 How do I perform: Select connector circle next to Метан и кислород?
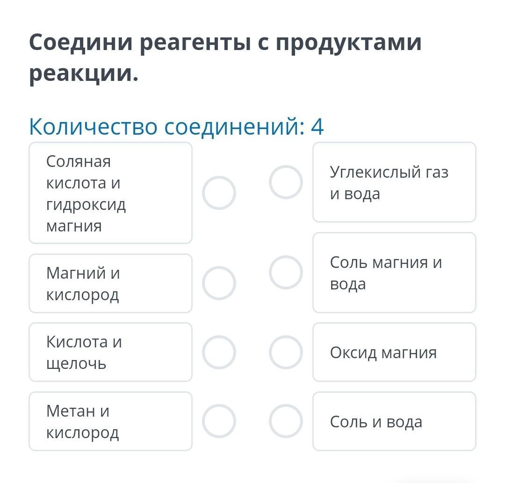point(219,421)
